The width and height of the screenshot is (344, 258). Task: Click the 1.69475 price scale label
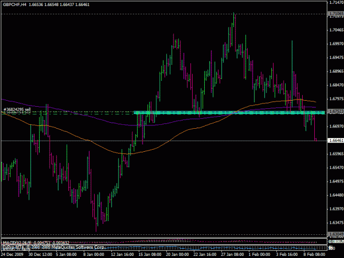pos(336,58)
